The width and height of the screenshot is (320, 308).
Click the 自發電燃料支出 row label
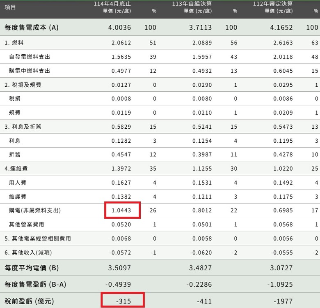click(x=30, y=57)
